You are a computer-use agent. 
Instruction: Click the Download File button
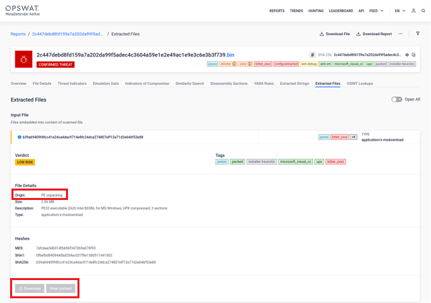[335, 34]
